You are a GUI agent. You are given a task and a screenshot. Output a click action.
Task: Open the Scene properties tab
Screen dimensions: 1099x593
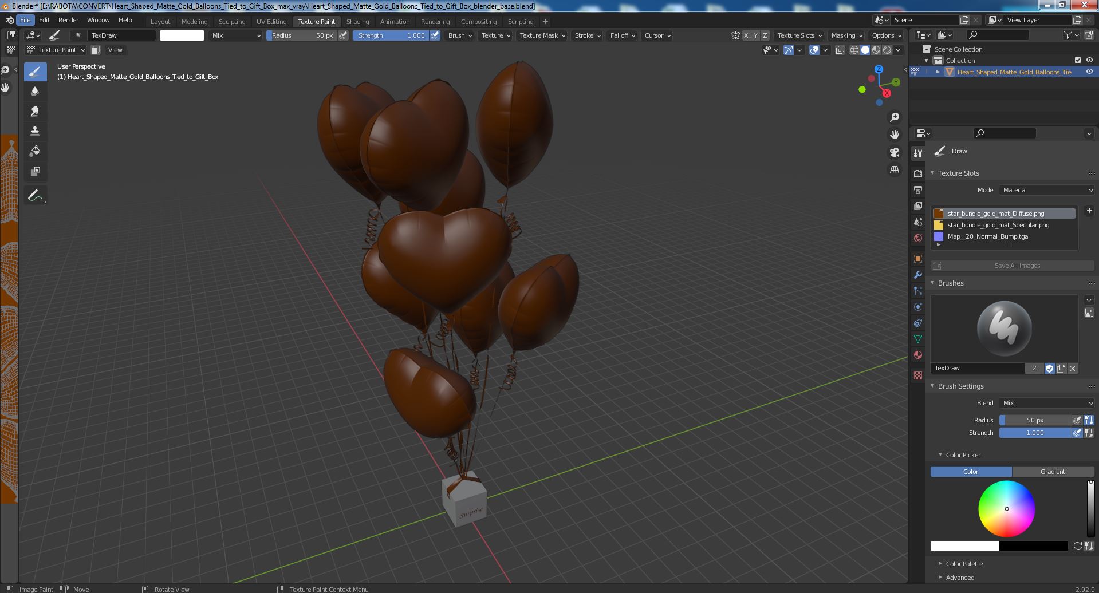coord(918,222)
